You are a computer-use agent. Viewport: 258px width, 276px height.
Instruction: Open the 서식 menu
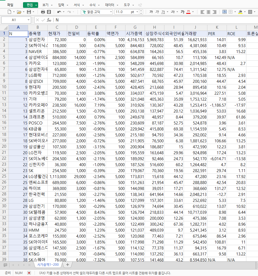point(77,5)
